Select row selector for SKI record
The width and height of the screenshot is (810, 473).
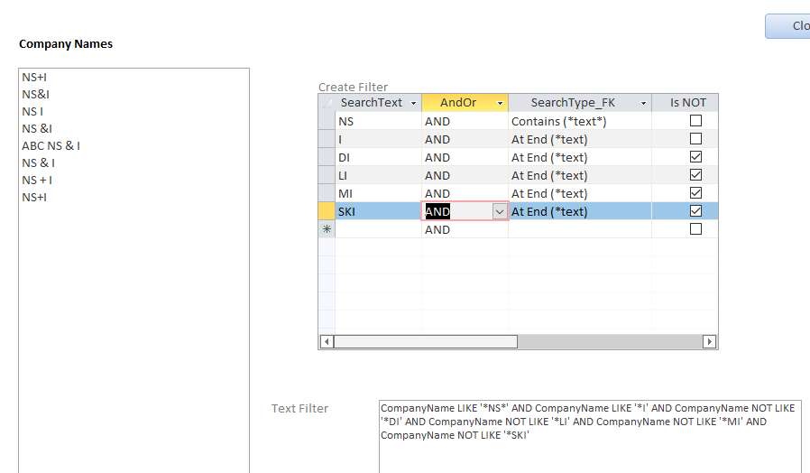tap(327, 211)
